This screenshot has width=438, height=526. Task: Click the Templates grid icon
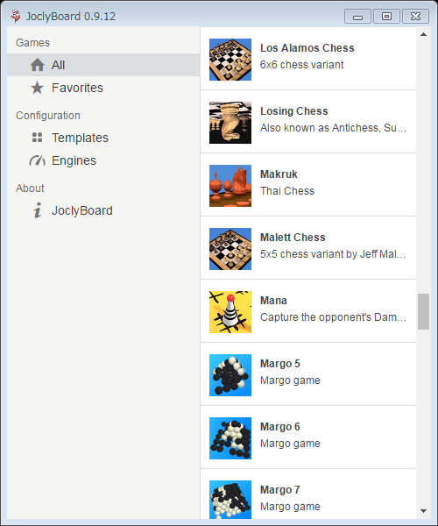(37, 138)
